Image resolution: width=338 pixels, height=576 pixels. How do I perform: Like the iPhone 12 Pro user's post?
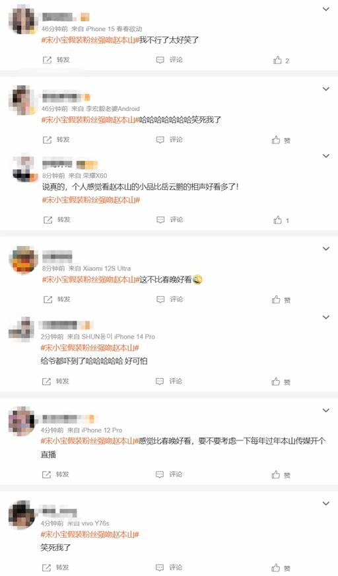pos(281,475)
